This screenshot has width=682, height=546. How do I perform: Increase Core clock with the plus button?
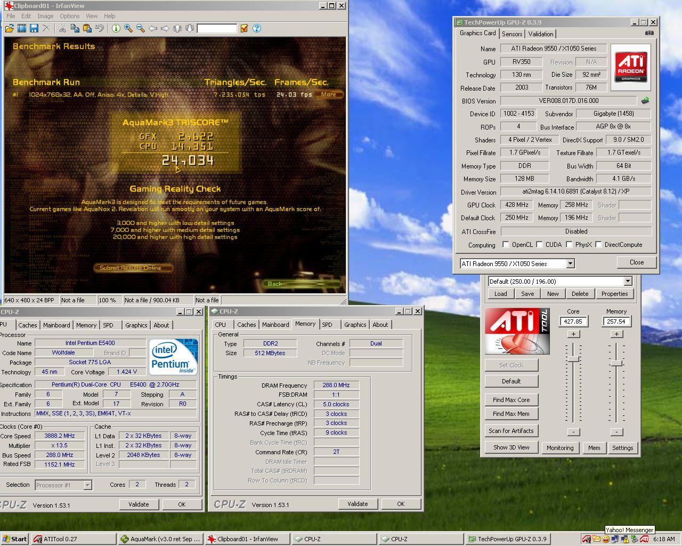pos(573,334)
